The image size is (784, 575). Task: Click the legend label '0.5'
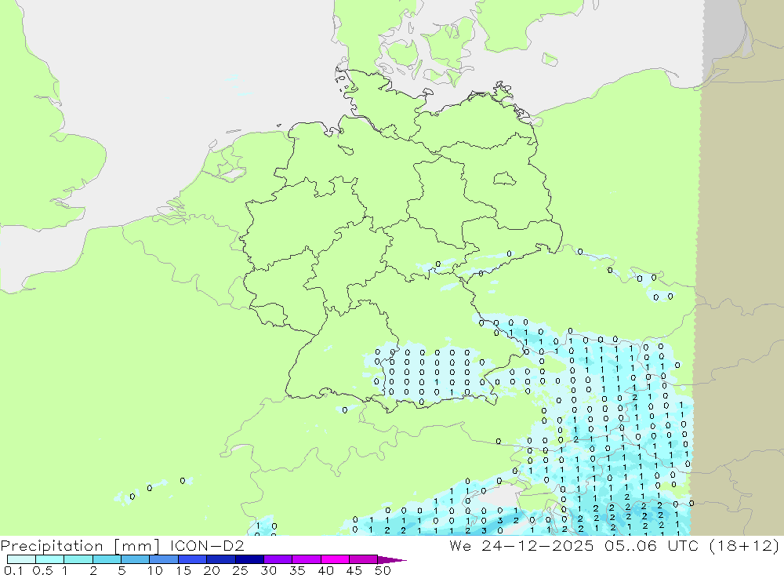tap(42, 570)
